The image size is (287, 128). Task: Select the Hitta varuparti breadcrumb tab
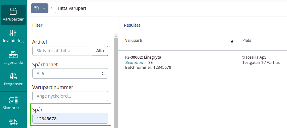73,8
